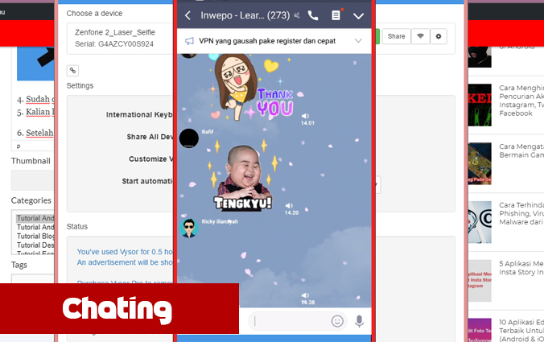Click the Share button in Vysor
The image size is (544, 342).
pyautogui.click(x=396, y=36)
